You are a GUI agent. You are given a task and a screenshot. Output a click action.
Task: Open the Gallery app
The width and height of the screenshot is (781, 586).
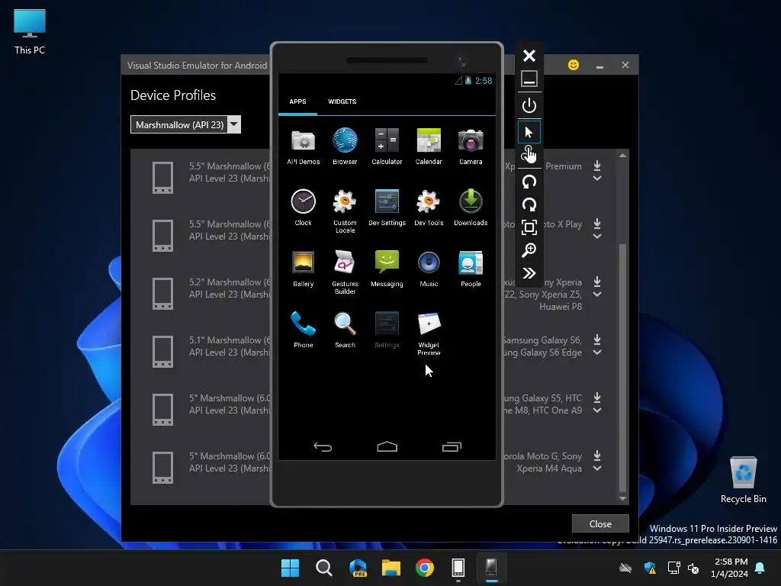tap(304, 269)
